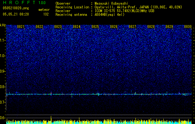
Task: Click the 0822 time marker
Action: [x=39, y=27]
